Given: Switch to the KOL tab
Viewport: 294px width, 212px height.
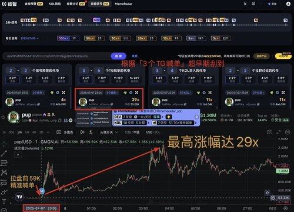Looking at the screenshot, I should pos(55,4).
